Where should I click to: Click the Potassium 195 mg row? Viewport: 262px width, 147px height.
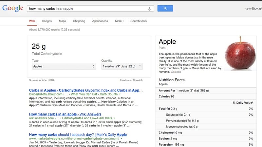click(206, 144)
